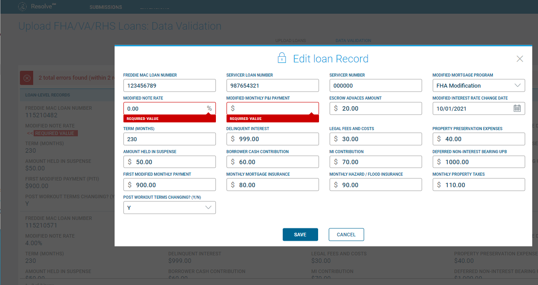This screenshot has height=285, width=538.
Task: Edit the Monthly Mortgage Insurance field
Action: coord(273,185)
